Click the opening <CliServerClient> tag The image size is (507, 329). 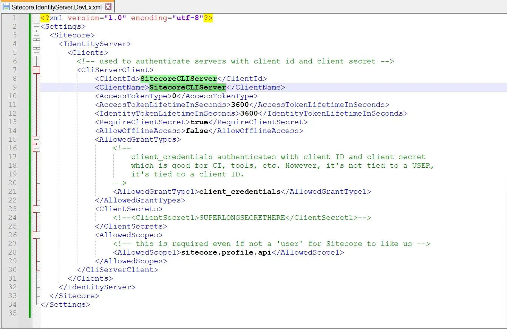pyautogui.click(x=115, y=70)
